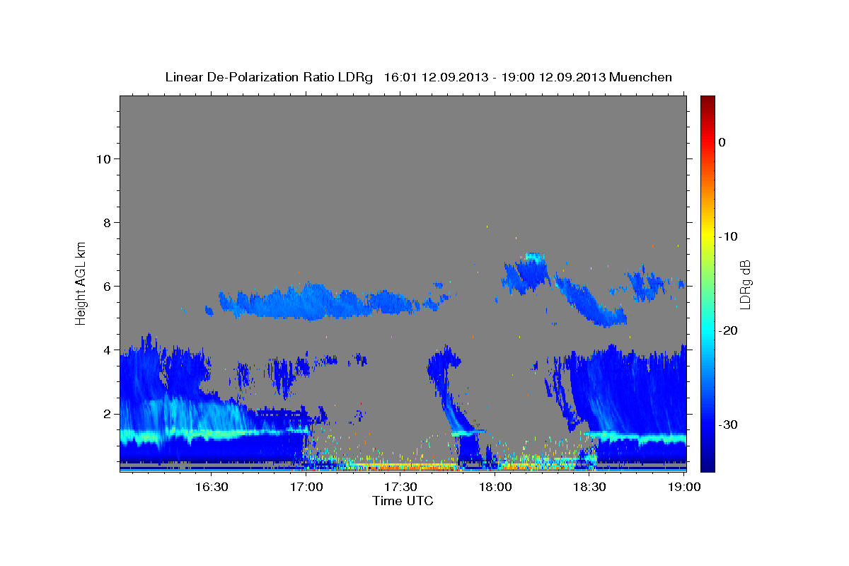The height and width of the screenshot is (566, 849).
Task: Click the height tick label 10
Action: [x=103, y=158]
